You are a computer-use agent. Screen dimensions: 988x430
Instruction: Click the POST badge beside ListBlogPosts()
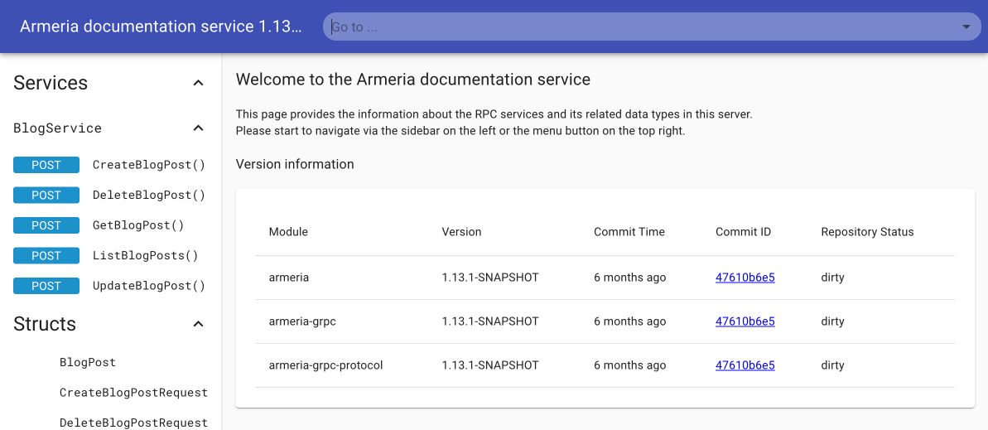pyautogui.click(x=46, y=256)
